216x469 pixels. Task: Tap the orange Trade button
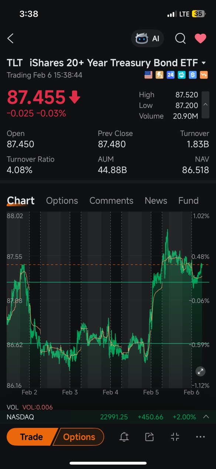point(31,437)
